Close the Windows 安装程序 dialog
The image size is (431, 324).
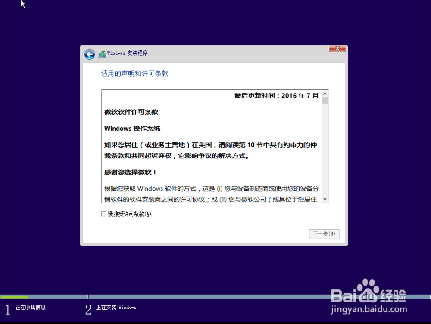point(337,48)
